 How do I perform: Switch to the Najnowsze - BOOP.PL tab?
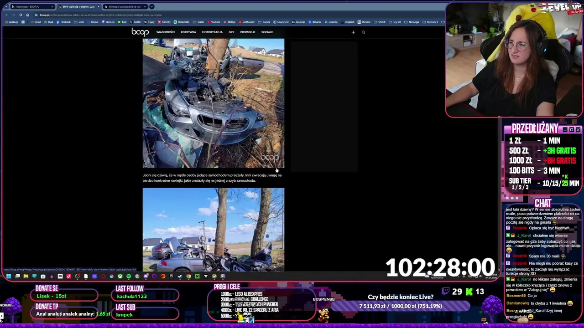[x=32, y=7]
